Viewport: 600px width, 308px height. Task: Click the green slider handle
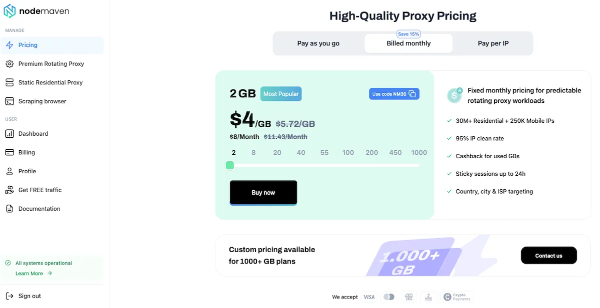230,165
